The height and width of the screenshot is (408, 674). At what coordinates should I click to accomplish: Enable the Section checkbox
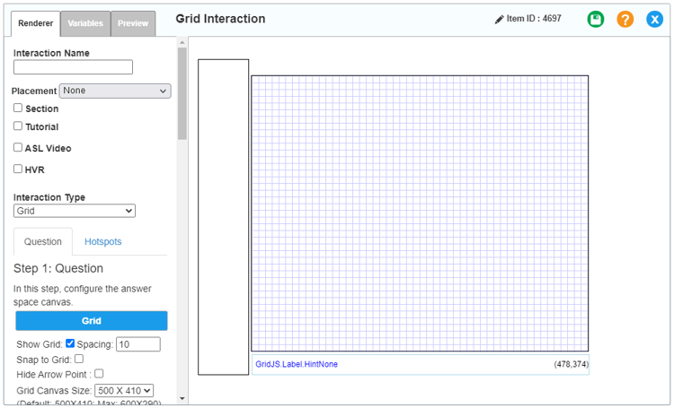pyautogui.click(x=18, y=108)
